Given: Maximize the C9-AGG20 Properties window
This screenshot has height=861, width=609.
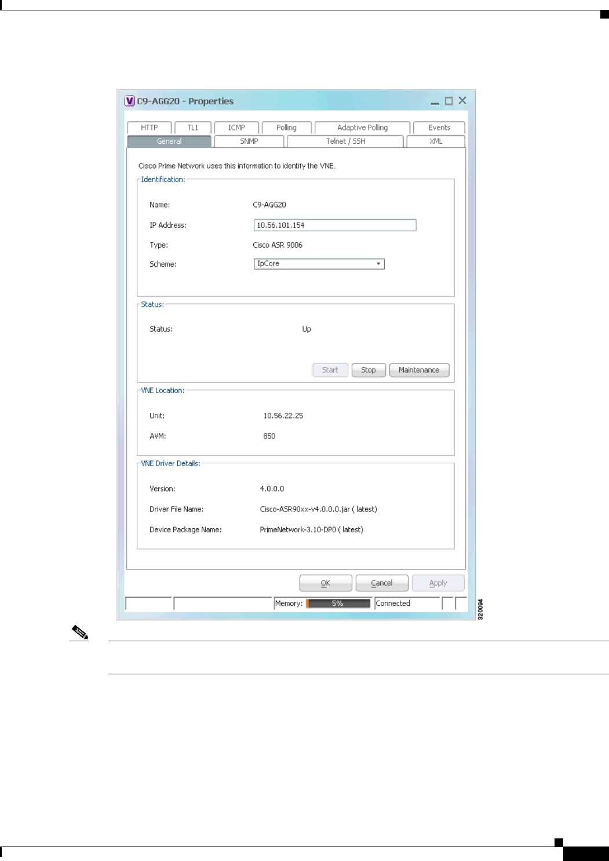Looking at the screenshot, I should (x=448, y=101).
